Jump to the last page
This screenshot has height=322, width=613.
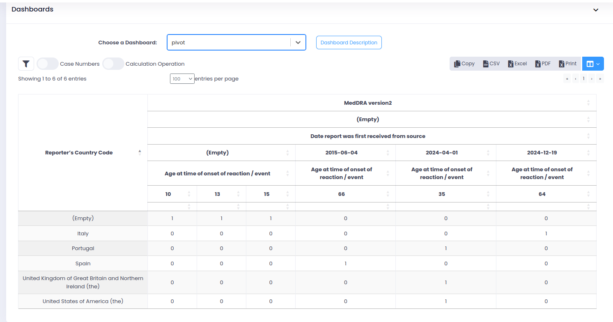pos(600,78)
